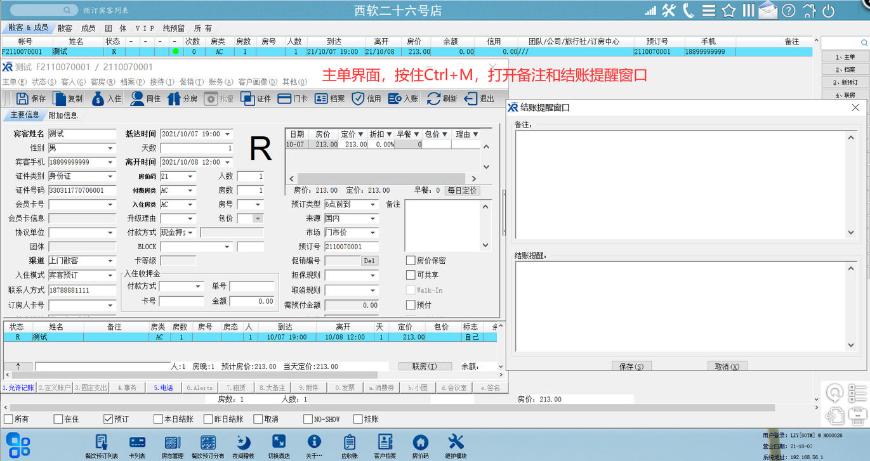Switch to the VIP tab in guest list
Image resolution: width=870 pixels, height=461 pixels.
tap(145, 29)
